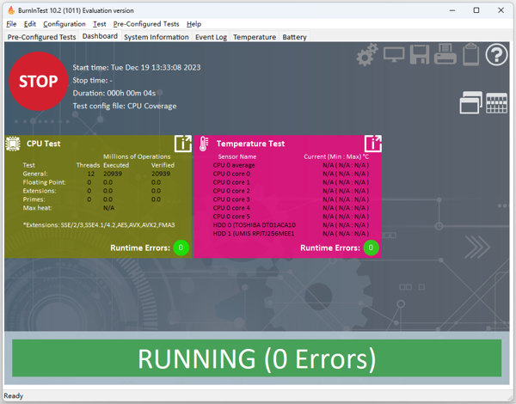Open the Temperature tab

tap(255, 37)
